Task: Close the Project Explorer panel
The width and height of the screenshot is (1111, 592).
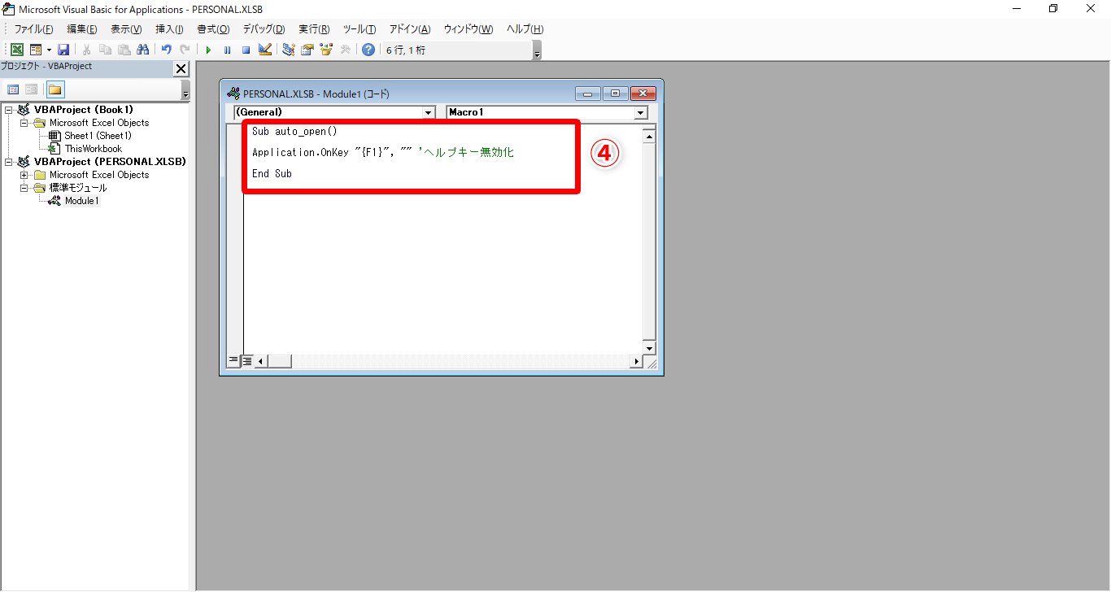Action: [181, 69]
